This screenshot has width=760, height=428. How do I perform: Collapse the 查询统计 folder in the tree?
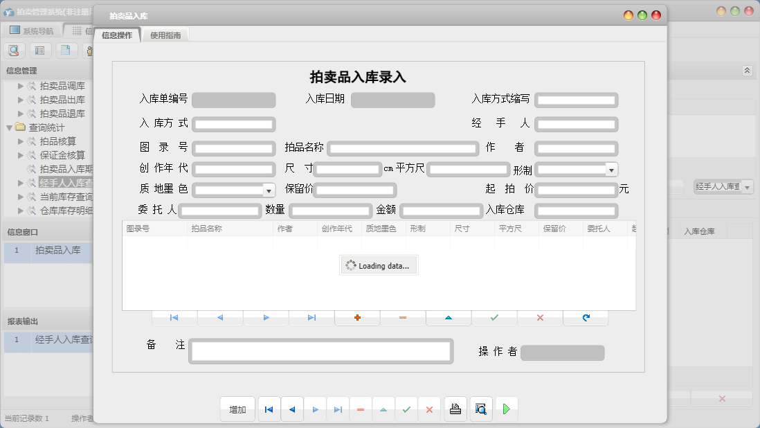[x=9, y=127]
